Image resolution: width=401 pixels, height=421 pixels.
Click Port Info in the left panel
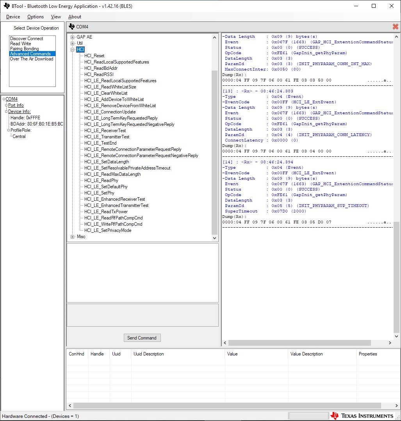coord(16,105)
